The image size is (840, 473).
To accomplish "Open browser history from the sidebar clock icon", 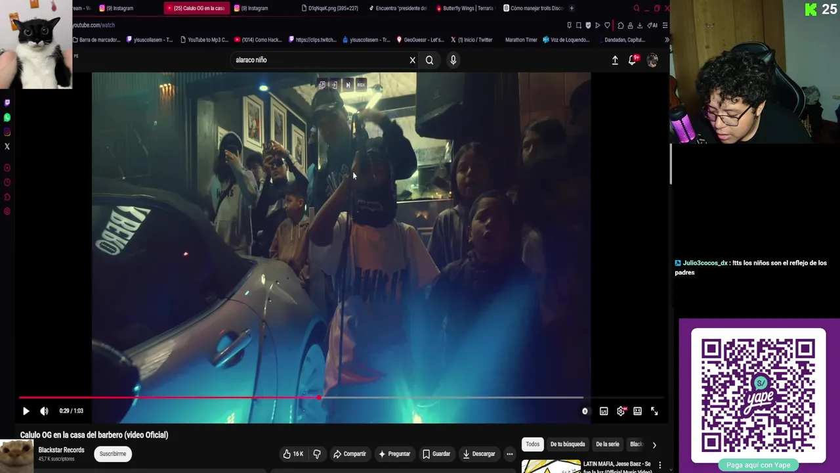I will (x=7, y=183).
